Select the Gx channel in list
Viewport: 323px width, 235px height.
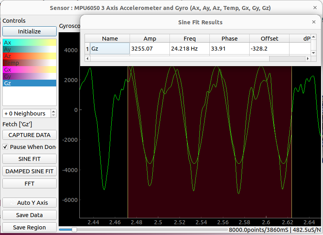pyautogui.click(x=30, y=70)
